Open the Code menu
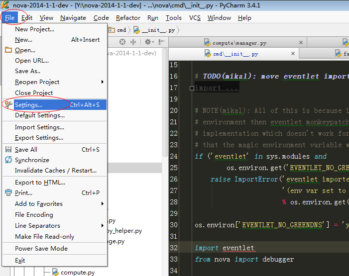 (x=101, y=18)
